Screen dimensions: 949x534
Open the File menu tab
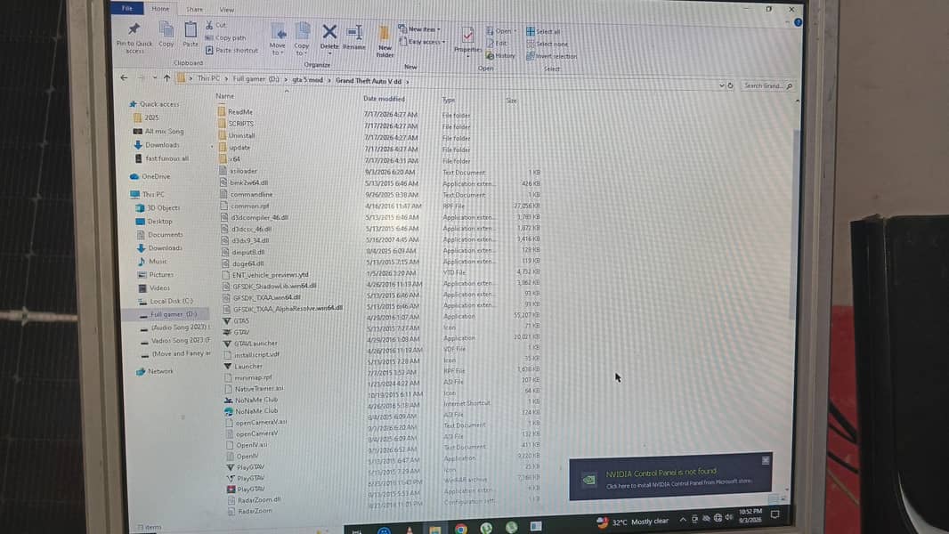pyautogui.click(x=127, y=8)
